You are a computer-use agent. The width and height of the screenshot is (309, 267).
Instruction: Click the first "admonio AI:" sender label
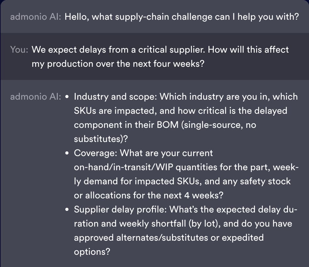tap(35, 17)
